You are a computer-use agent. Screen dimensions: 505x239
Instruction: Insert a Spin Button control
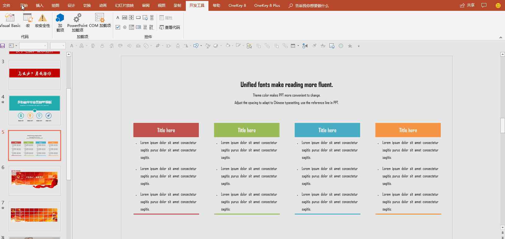(131, 18)
